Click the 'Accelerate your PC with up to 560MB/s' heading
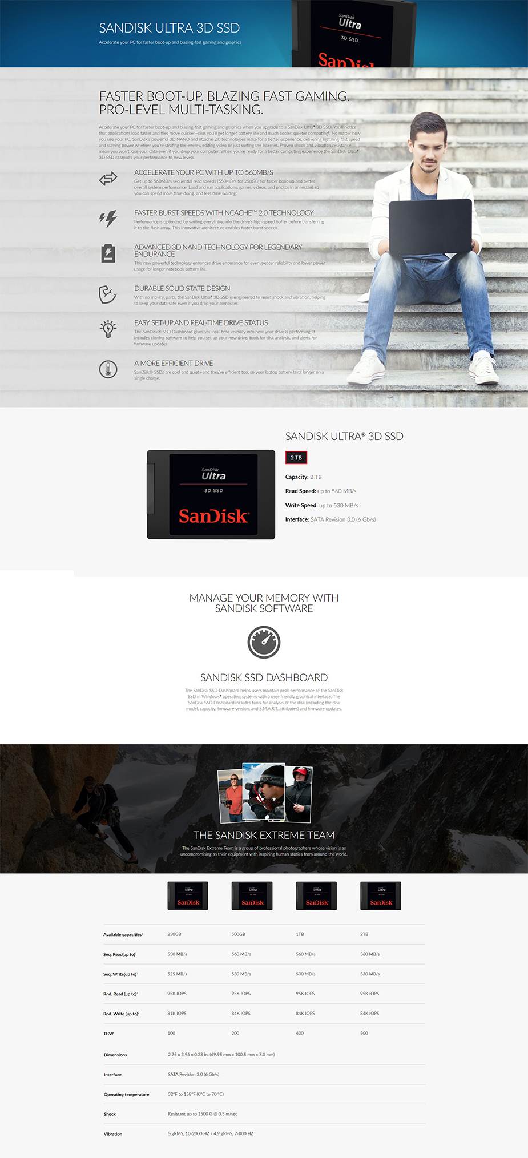 pos(204,172)
